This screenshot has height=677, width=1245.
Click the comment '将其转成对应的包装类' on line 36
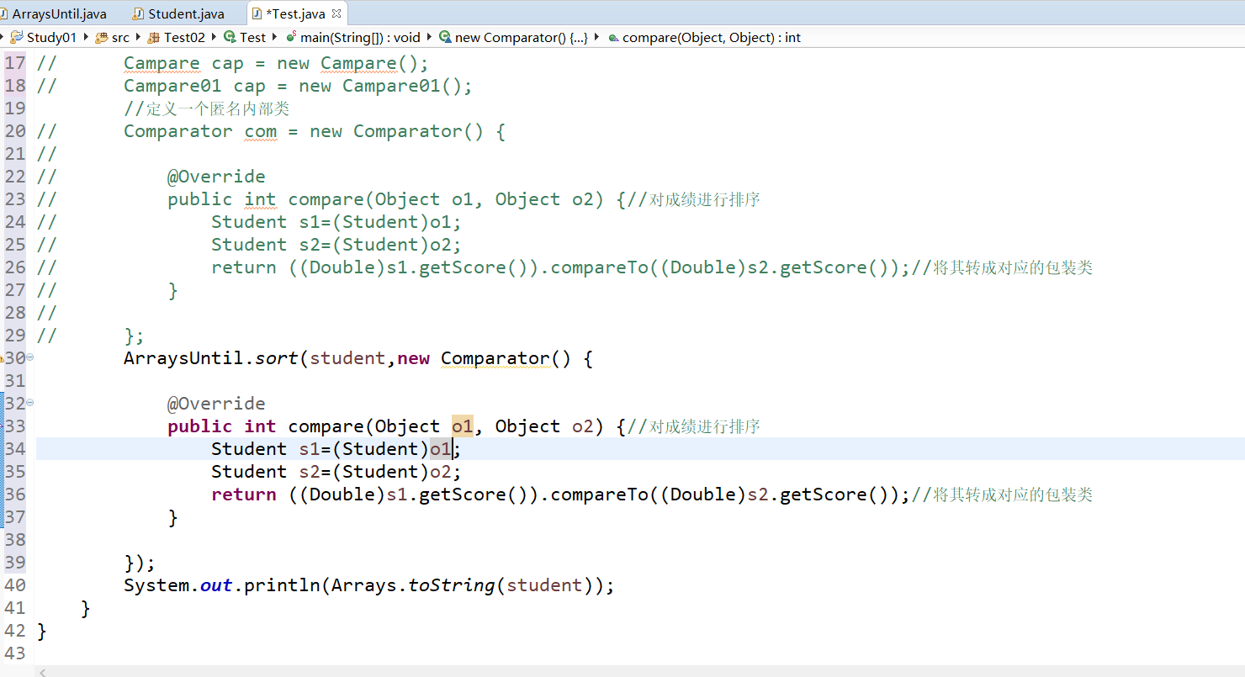1013,495
